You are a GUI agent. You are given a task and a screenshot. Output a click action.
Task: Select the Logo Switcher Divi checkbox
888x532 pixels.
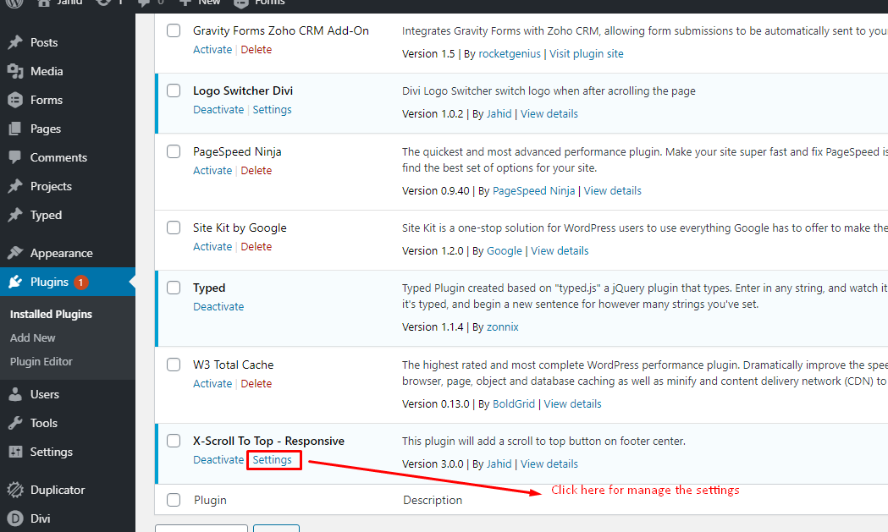(x=174, y=90)
